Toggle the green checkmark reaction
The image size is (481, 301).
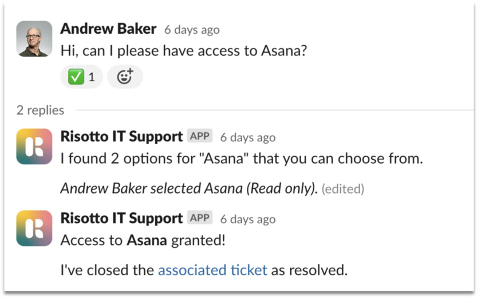(81, 77)
